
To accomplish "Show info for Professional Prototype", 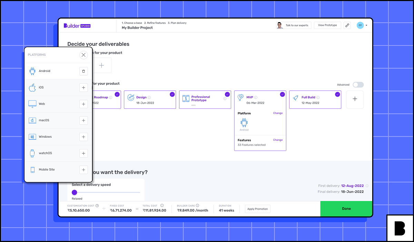I will pos(225,98).
